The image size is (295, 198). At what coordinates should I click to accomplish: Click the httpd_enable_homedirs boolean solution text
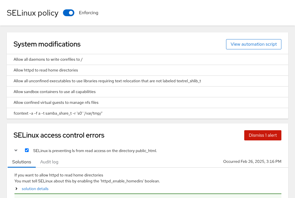coord(87,181)
